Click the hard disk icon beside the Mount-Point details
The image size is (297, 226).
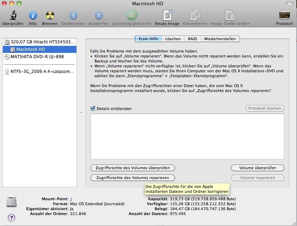pos(12,202)
